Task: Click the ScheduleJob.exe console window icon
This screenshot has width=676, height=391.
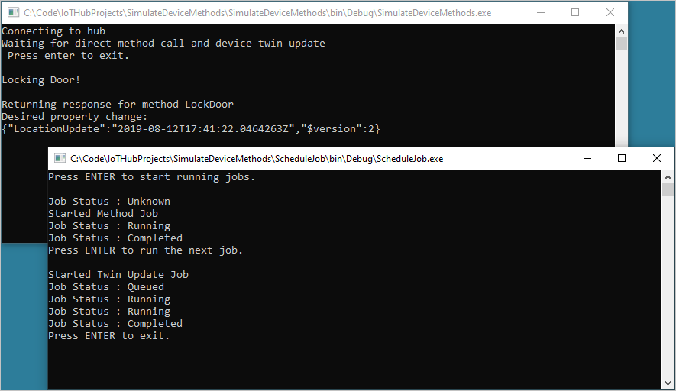Action: coord(60,158)
